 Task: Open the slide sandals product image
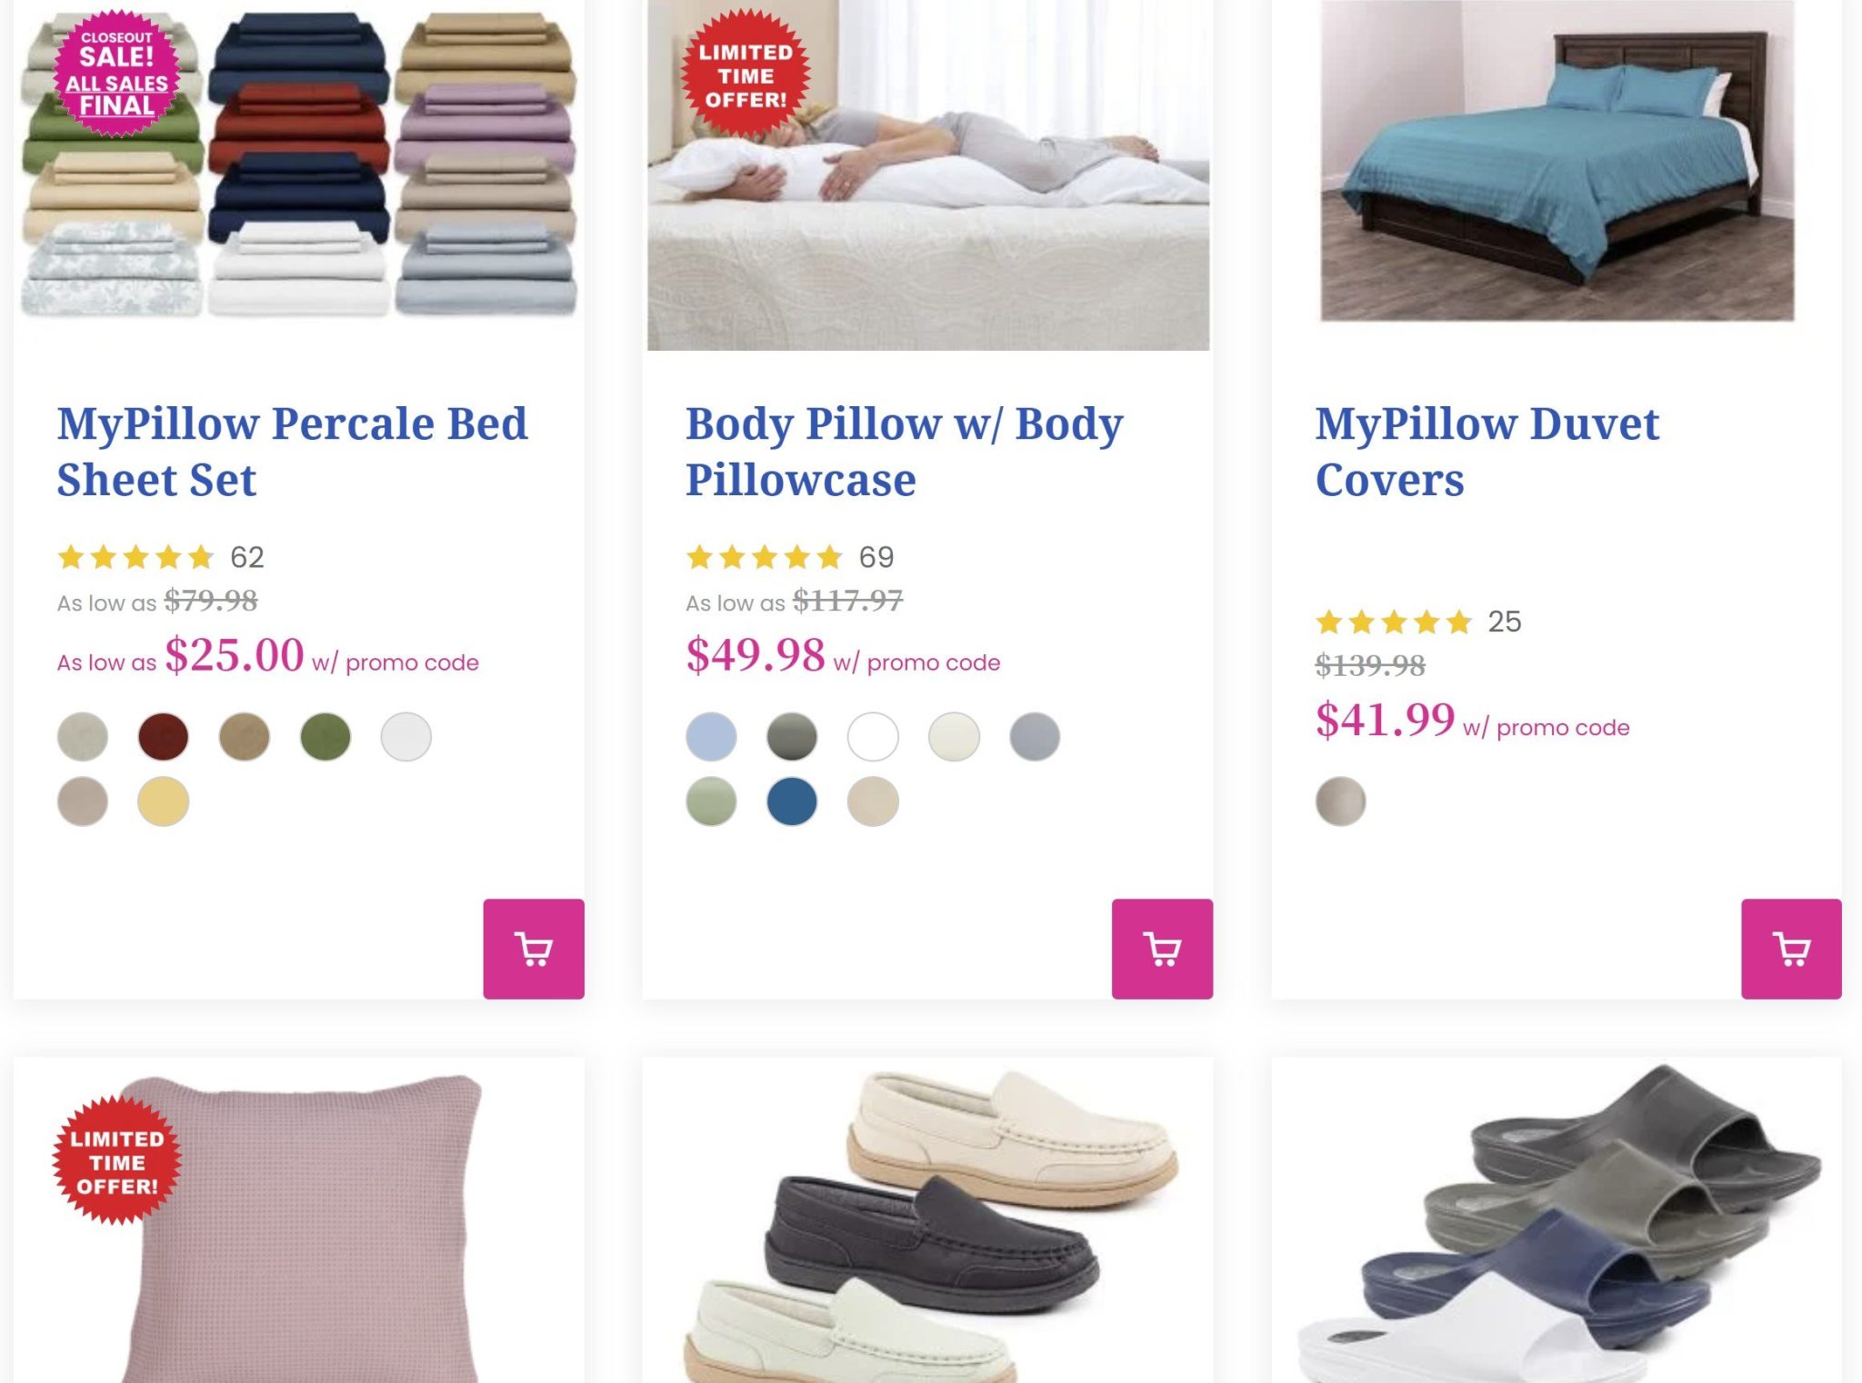(1557, 1227)
